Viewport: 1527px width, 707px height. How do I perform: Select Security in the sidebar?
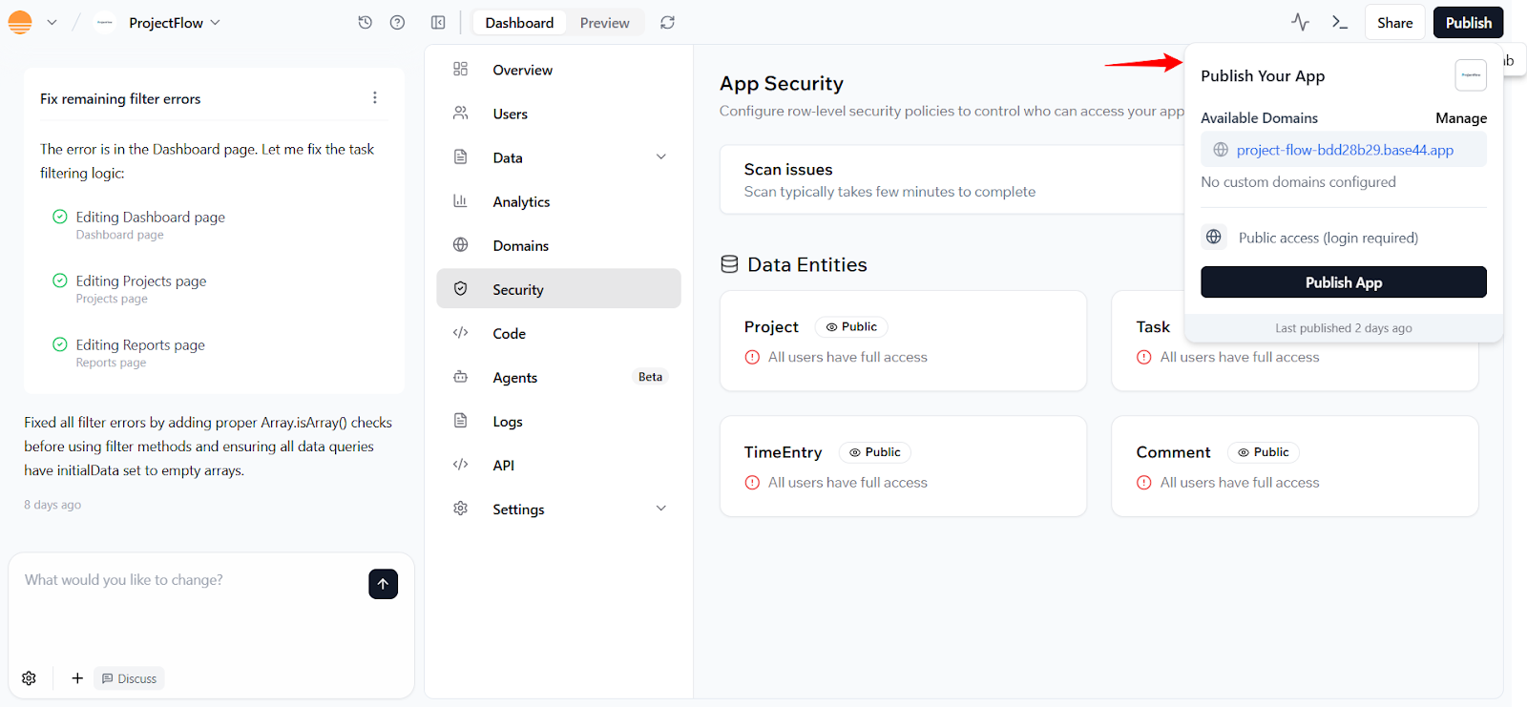(x=558, y=288)
